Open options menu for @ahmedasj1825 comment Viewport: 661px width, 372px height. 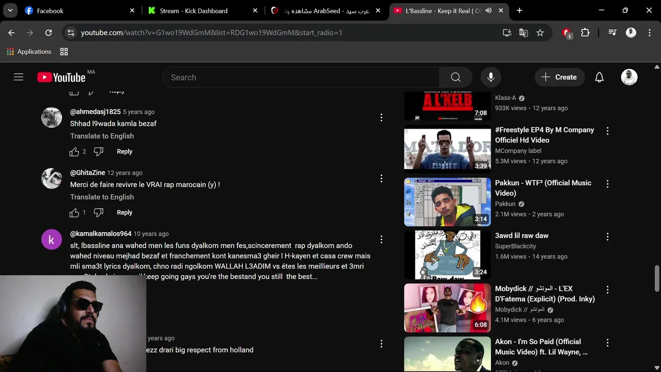coord(381,117)
